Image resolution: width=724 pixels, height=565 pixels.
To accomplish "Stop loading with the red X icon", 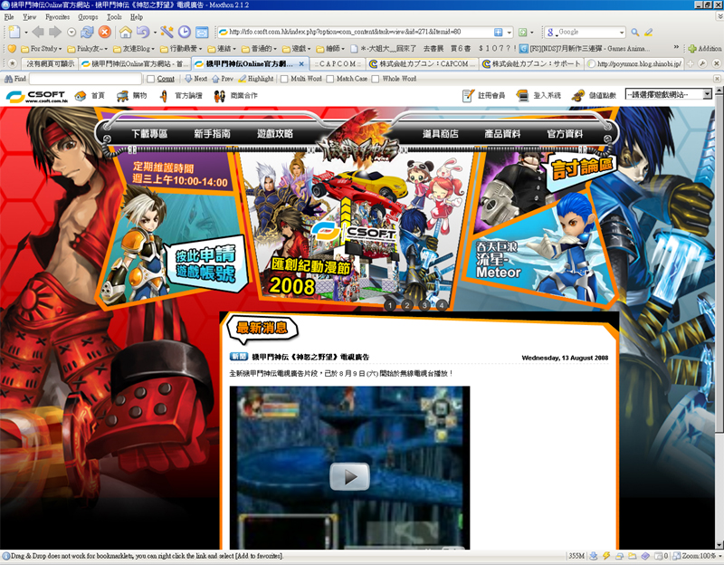I will coord(105,33).
